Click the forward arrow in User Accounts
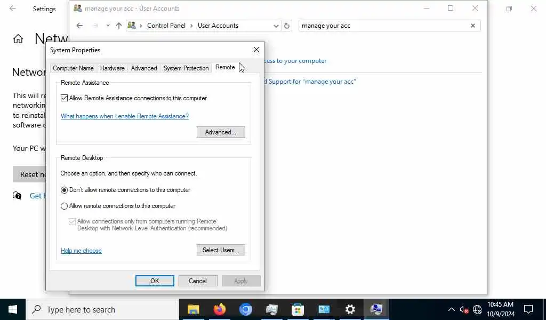This screenshot has width=546, height=320. pos(95,26)
